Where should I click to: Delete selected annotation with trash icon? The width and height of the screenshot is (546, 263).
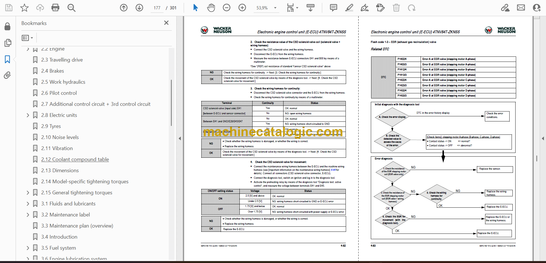click(x=396, y=8)
